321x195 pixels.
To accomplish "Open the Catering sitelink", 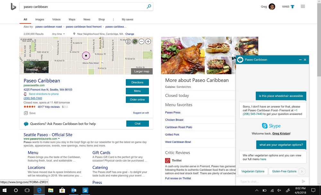I will pos(100,168).
